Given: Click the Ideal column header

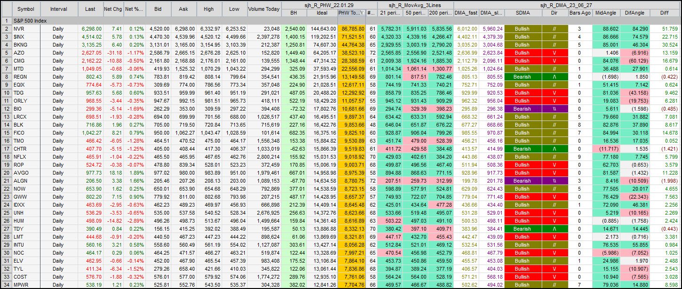Looking at the screenshot, I should [322, 13].
